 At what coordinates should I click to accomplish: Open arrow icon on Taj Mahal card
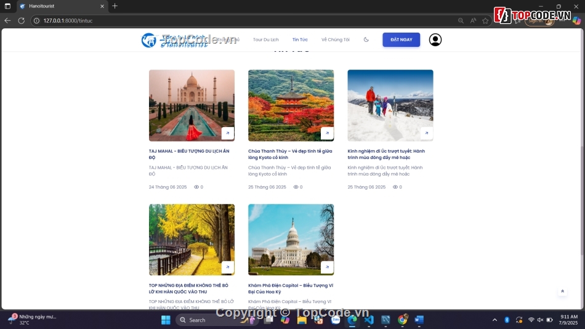(228, 133)
